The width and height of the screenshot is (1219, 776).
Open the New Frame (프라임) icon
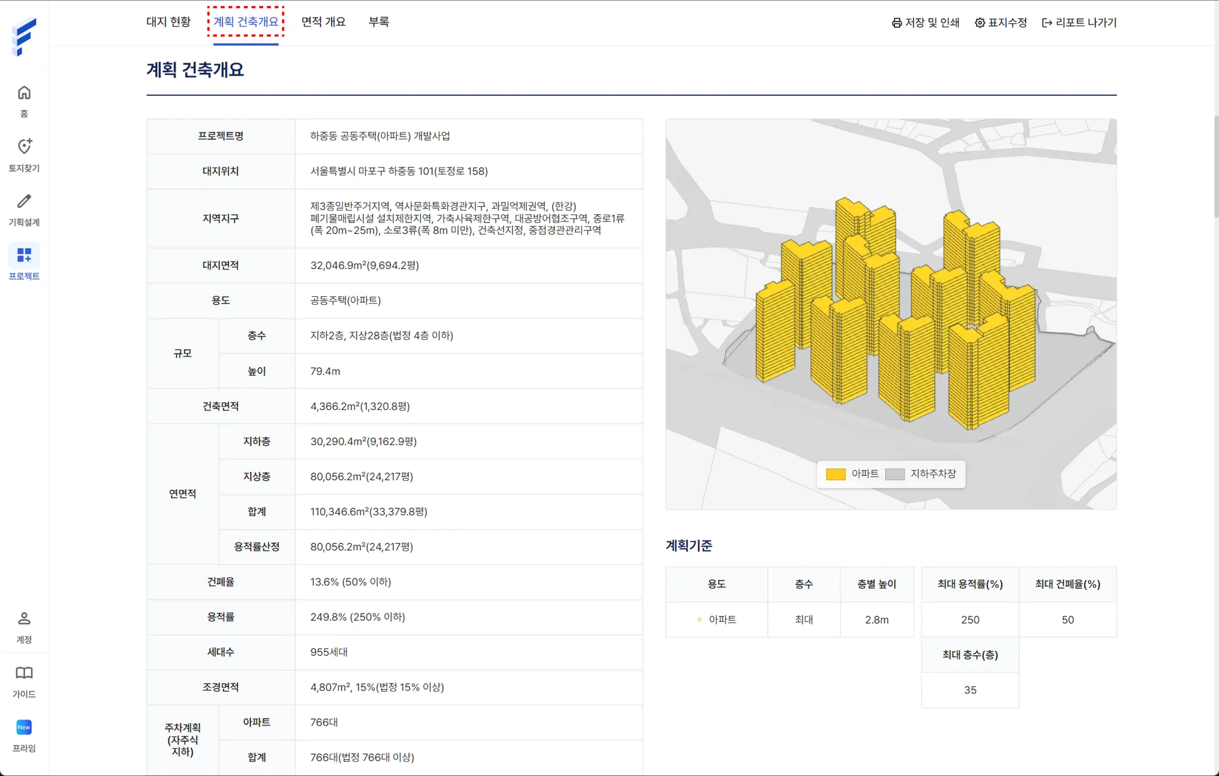coord(24,727)
